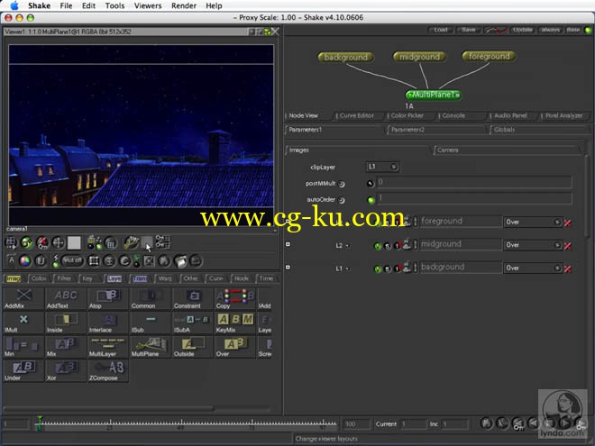The width and height of the screenshot is (595, 446).
Task: Open the L2 layer label menu
Action: 342,246
